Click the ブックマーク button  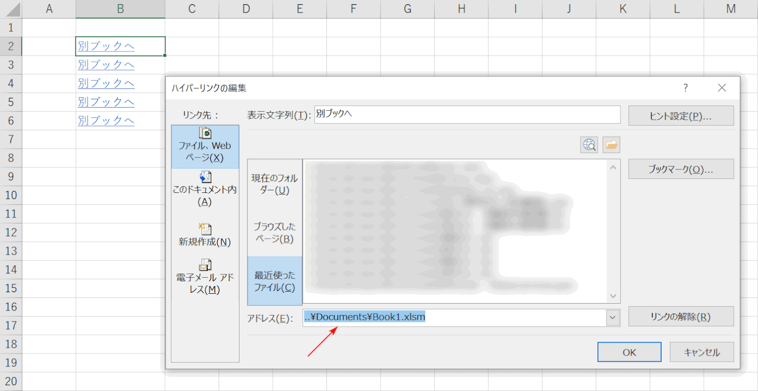coord(681,169)
